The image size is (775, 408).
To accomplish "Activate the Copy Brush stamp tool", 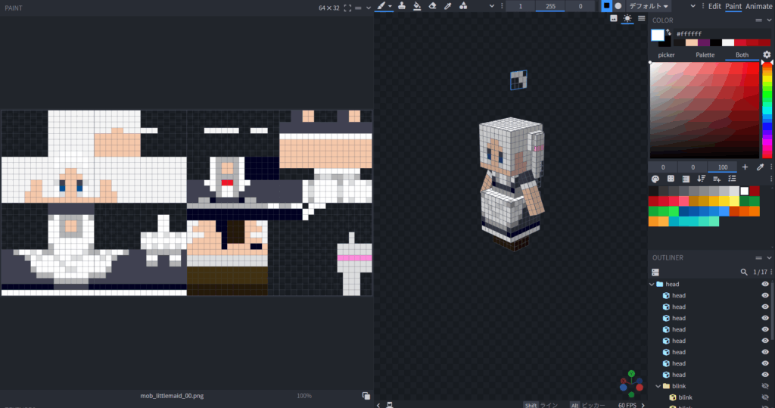I will tap(401, 6).
